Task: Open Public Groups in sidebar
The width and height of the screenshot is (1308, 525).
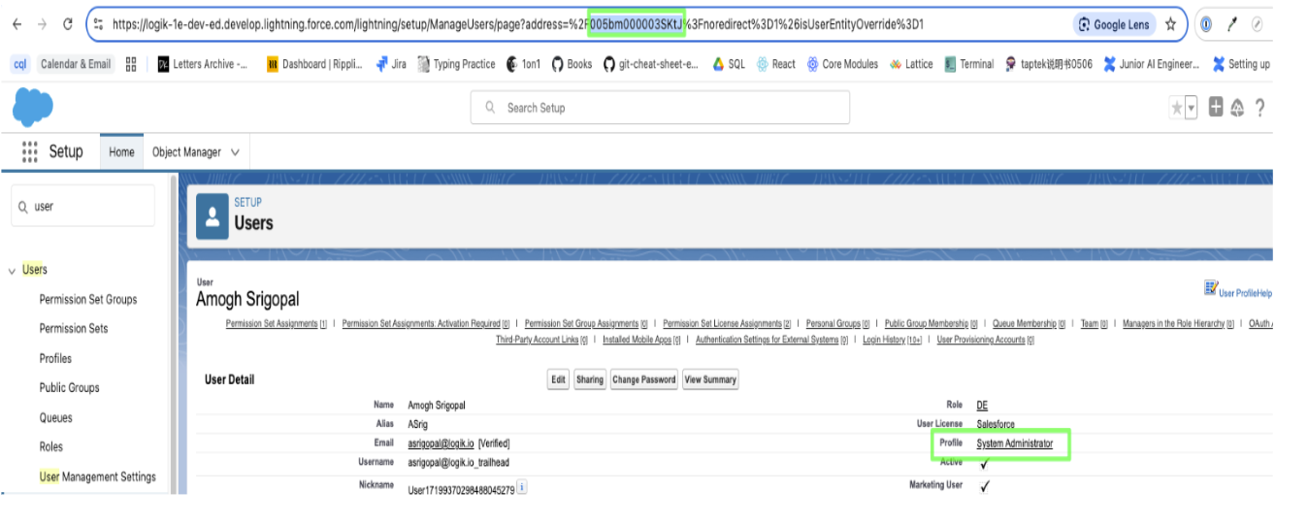Action: click(x=69, y=387)
